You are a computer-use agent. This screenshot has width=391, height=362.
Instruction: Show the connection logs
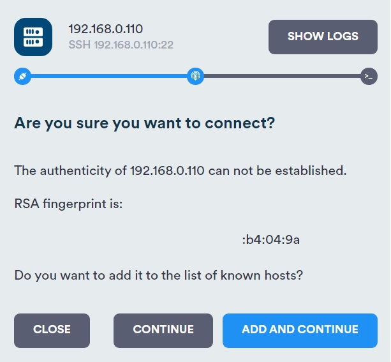tap(323, 36)
